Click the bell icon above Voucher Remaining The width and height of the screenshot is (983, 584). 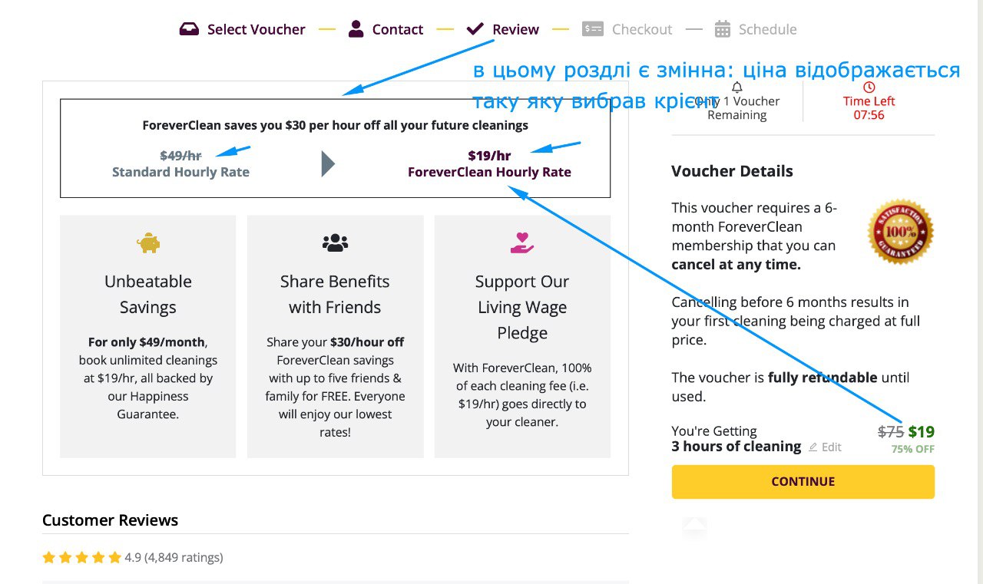click(x=737, y=87)
